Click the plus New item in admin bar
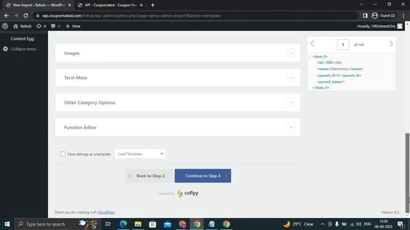The width and height of the screenshot is (410, 230). tap(73, 26)
